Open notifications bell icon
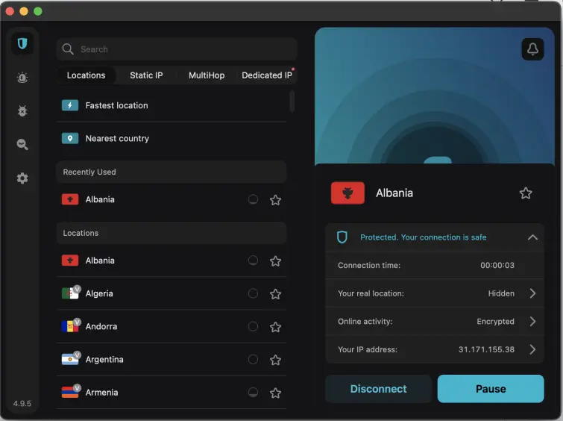563x421 pixels. click(x=532, y=49)
